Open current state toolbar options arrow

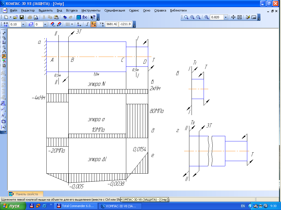[134, 24]
